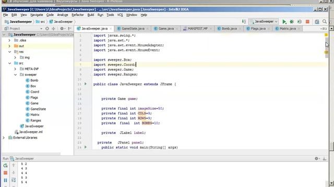This screenshot has height=187, width=334.
Task: Stop the running process in toolbar
Action: [307, 22]
